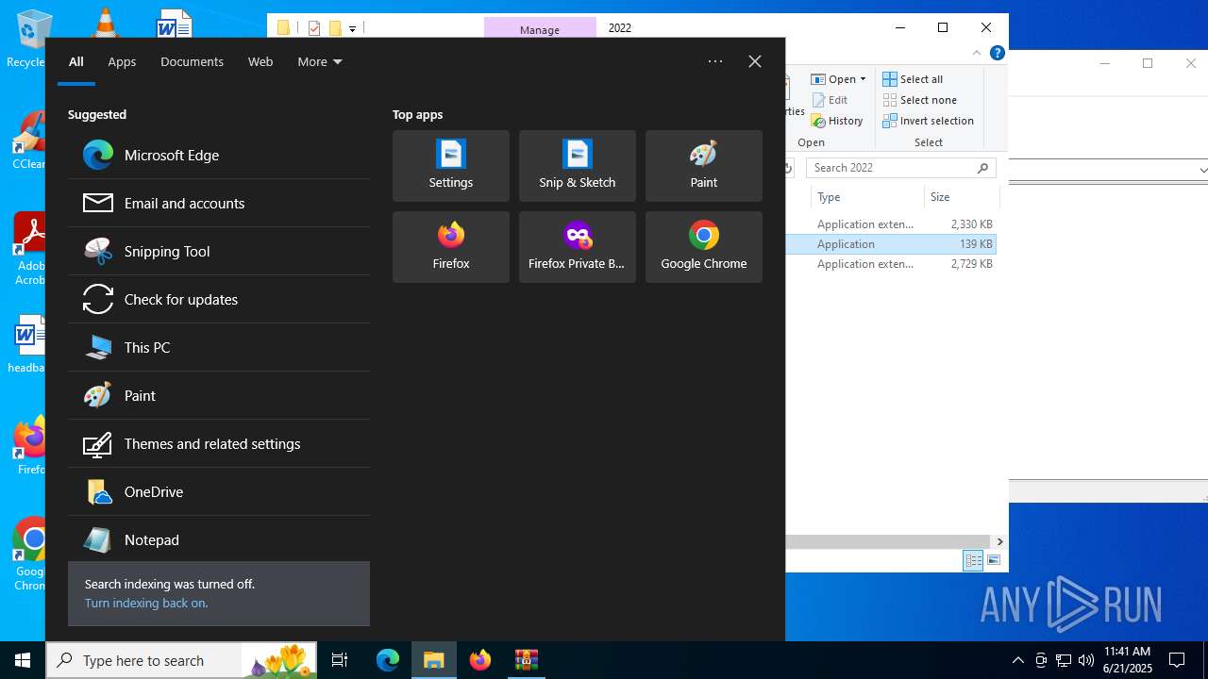The width and height of the screenshot is (1208, 679).
Task: Open Paint tile in Top apps
Action: pos(704,166)
